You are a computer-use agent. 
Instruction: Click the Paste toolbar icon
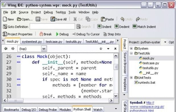[103, 19]
